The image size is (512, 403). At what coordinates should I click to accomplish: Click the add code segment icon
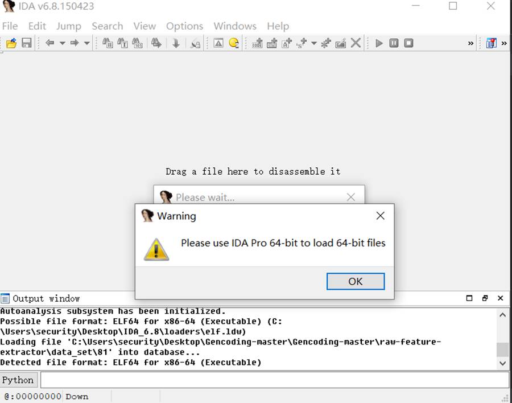[257, 43]
